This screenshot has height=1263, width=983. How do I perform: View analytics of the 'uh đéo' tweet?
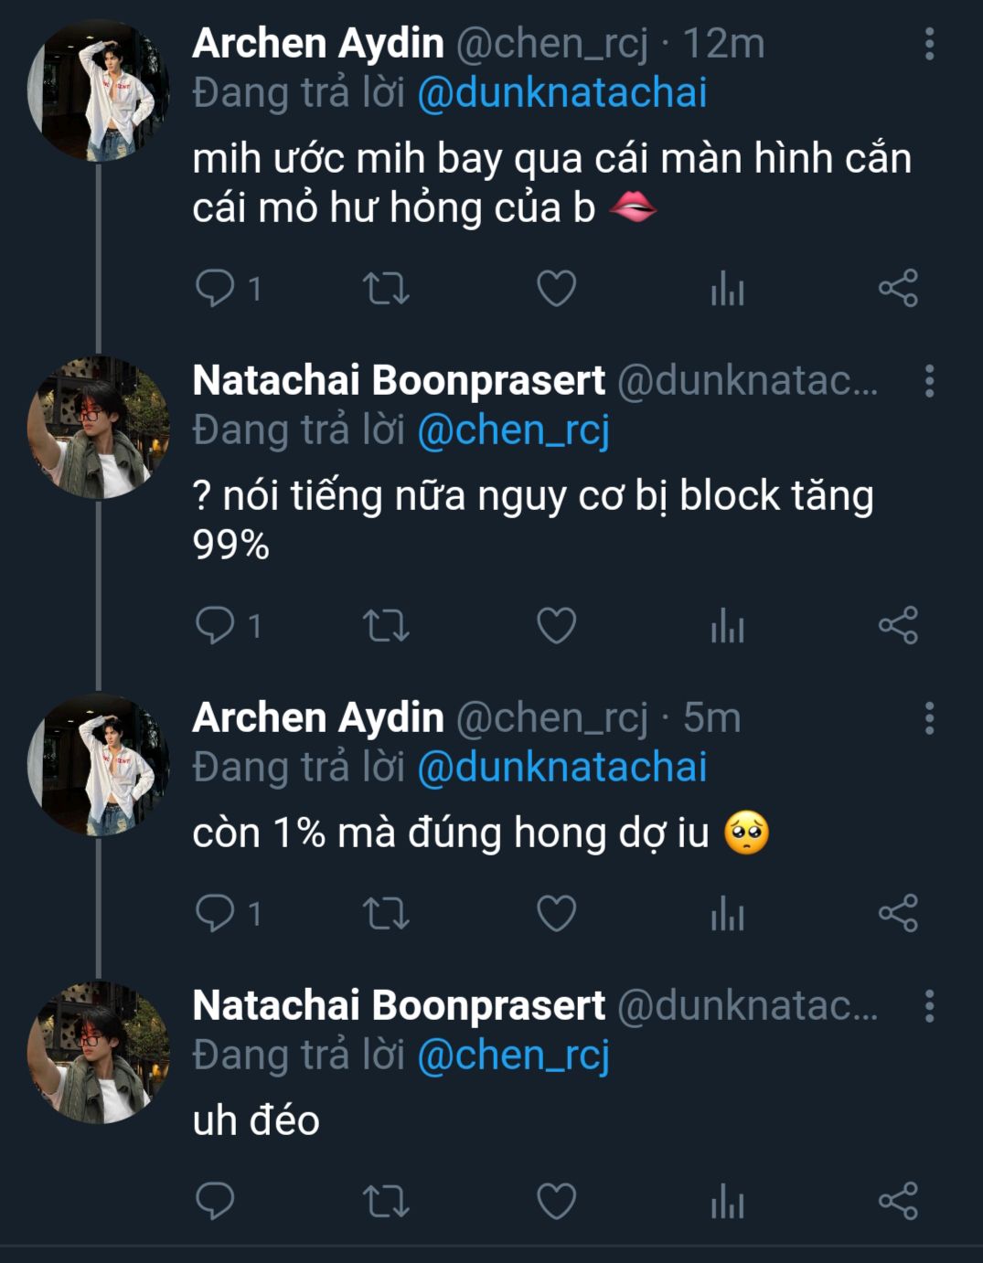tap(727, 1201)
